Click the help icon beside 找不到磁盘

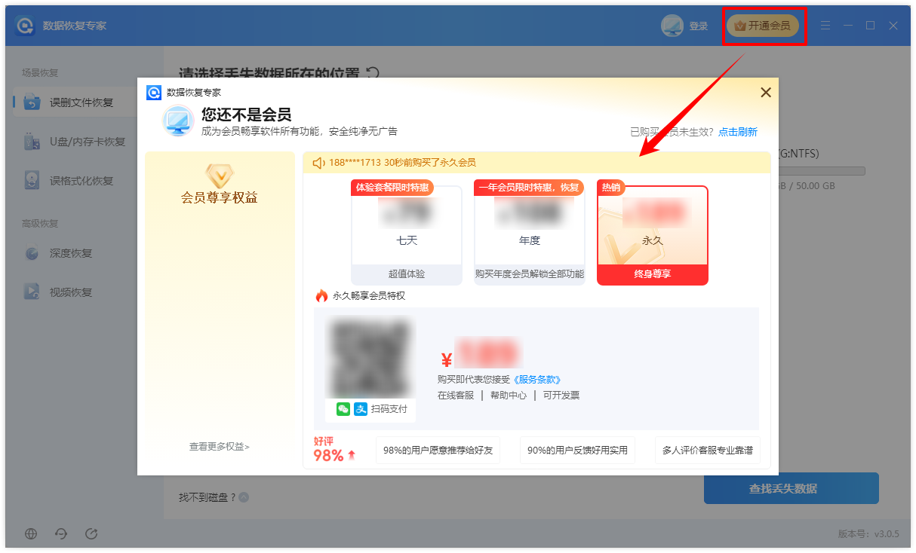244,497
